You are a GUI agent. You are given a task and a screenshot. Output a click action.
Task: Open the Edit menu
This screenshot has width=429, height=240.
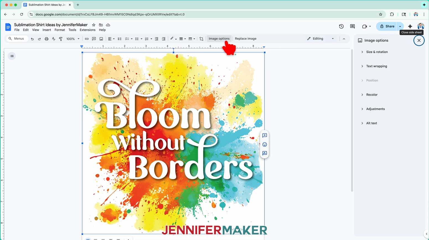point(26,30)
